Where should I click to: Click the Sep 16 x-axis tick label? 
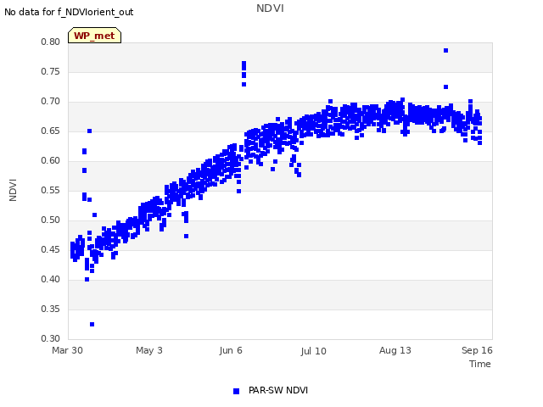pyautogui.click(x=477, y=350)
